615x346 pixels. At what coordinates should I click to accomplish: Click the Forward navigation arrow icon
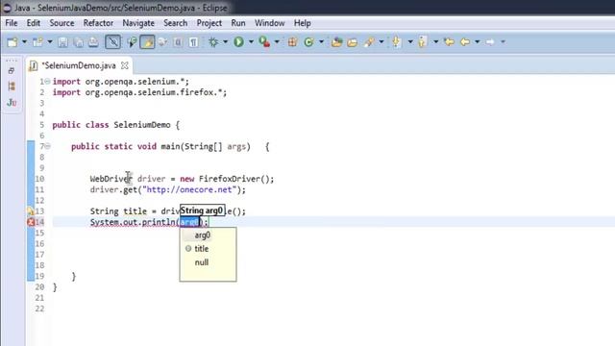[490, 42]
